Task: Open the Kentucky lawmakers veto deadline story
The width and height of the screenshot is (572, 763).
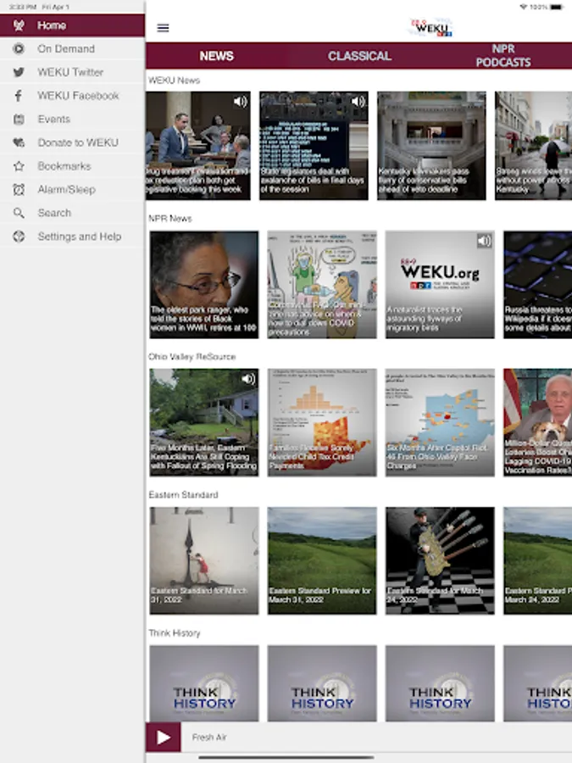Action: click(431, 146)
